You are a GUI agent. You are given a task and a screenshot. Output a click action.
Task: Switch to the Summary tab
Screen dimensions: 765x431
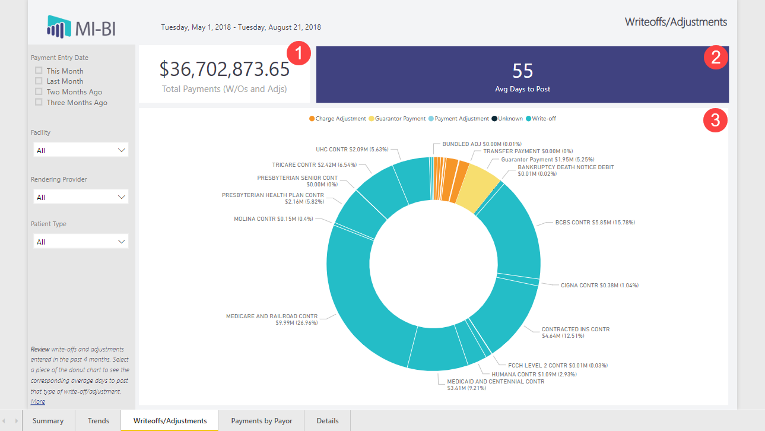point(48,421)
